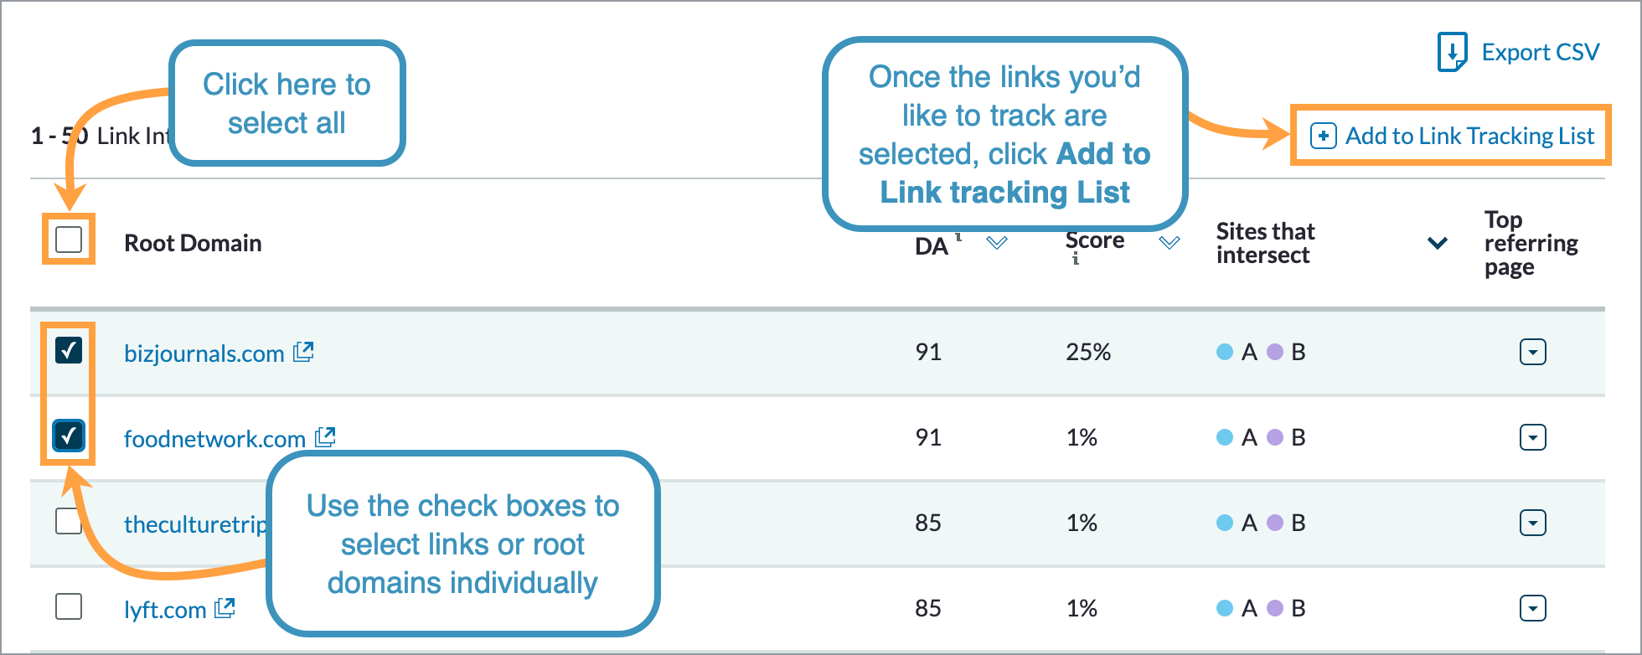Click the blue A dot next to bizjournals.com

tap(1224, 352)
